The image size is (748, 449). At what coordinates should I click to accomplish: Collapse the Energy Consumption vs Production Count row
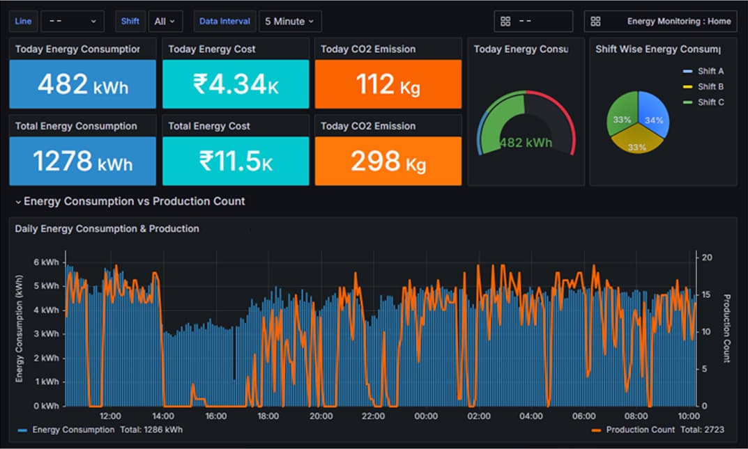coord(18,202)
